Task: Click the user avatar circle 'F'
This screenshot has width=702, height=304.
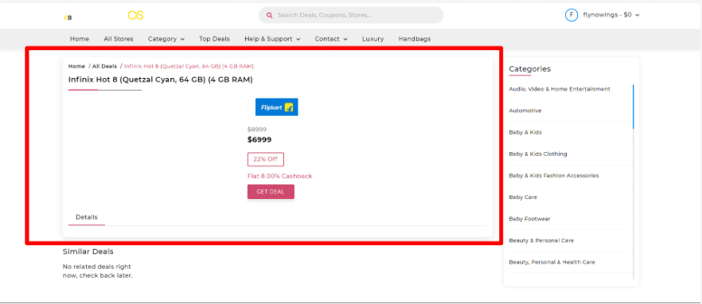Action: tap(571, 15)
